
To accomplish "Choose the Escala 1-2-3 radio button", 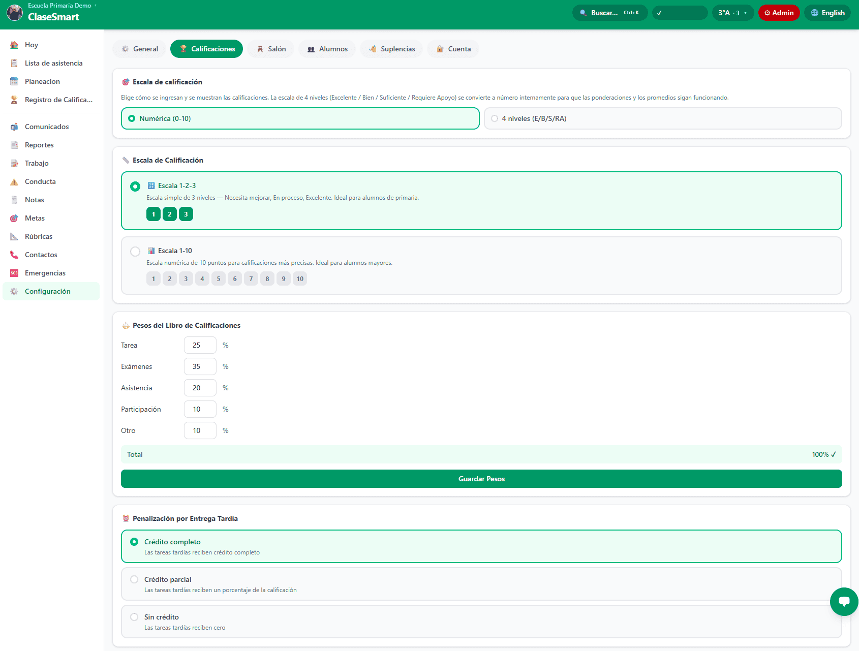I will pyautogui.click(x=135, y=187).
